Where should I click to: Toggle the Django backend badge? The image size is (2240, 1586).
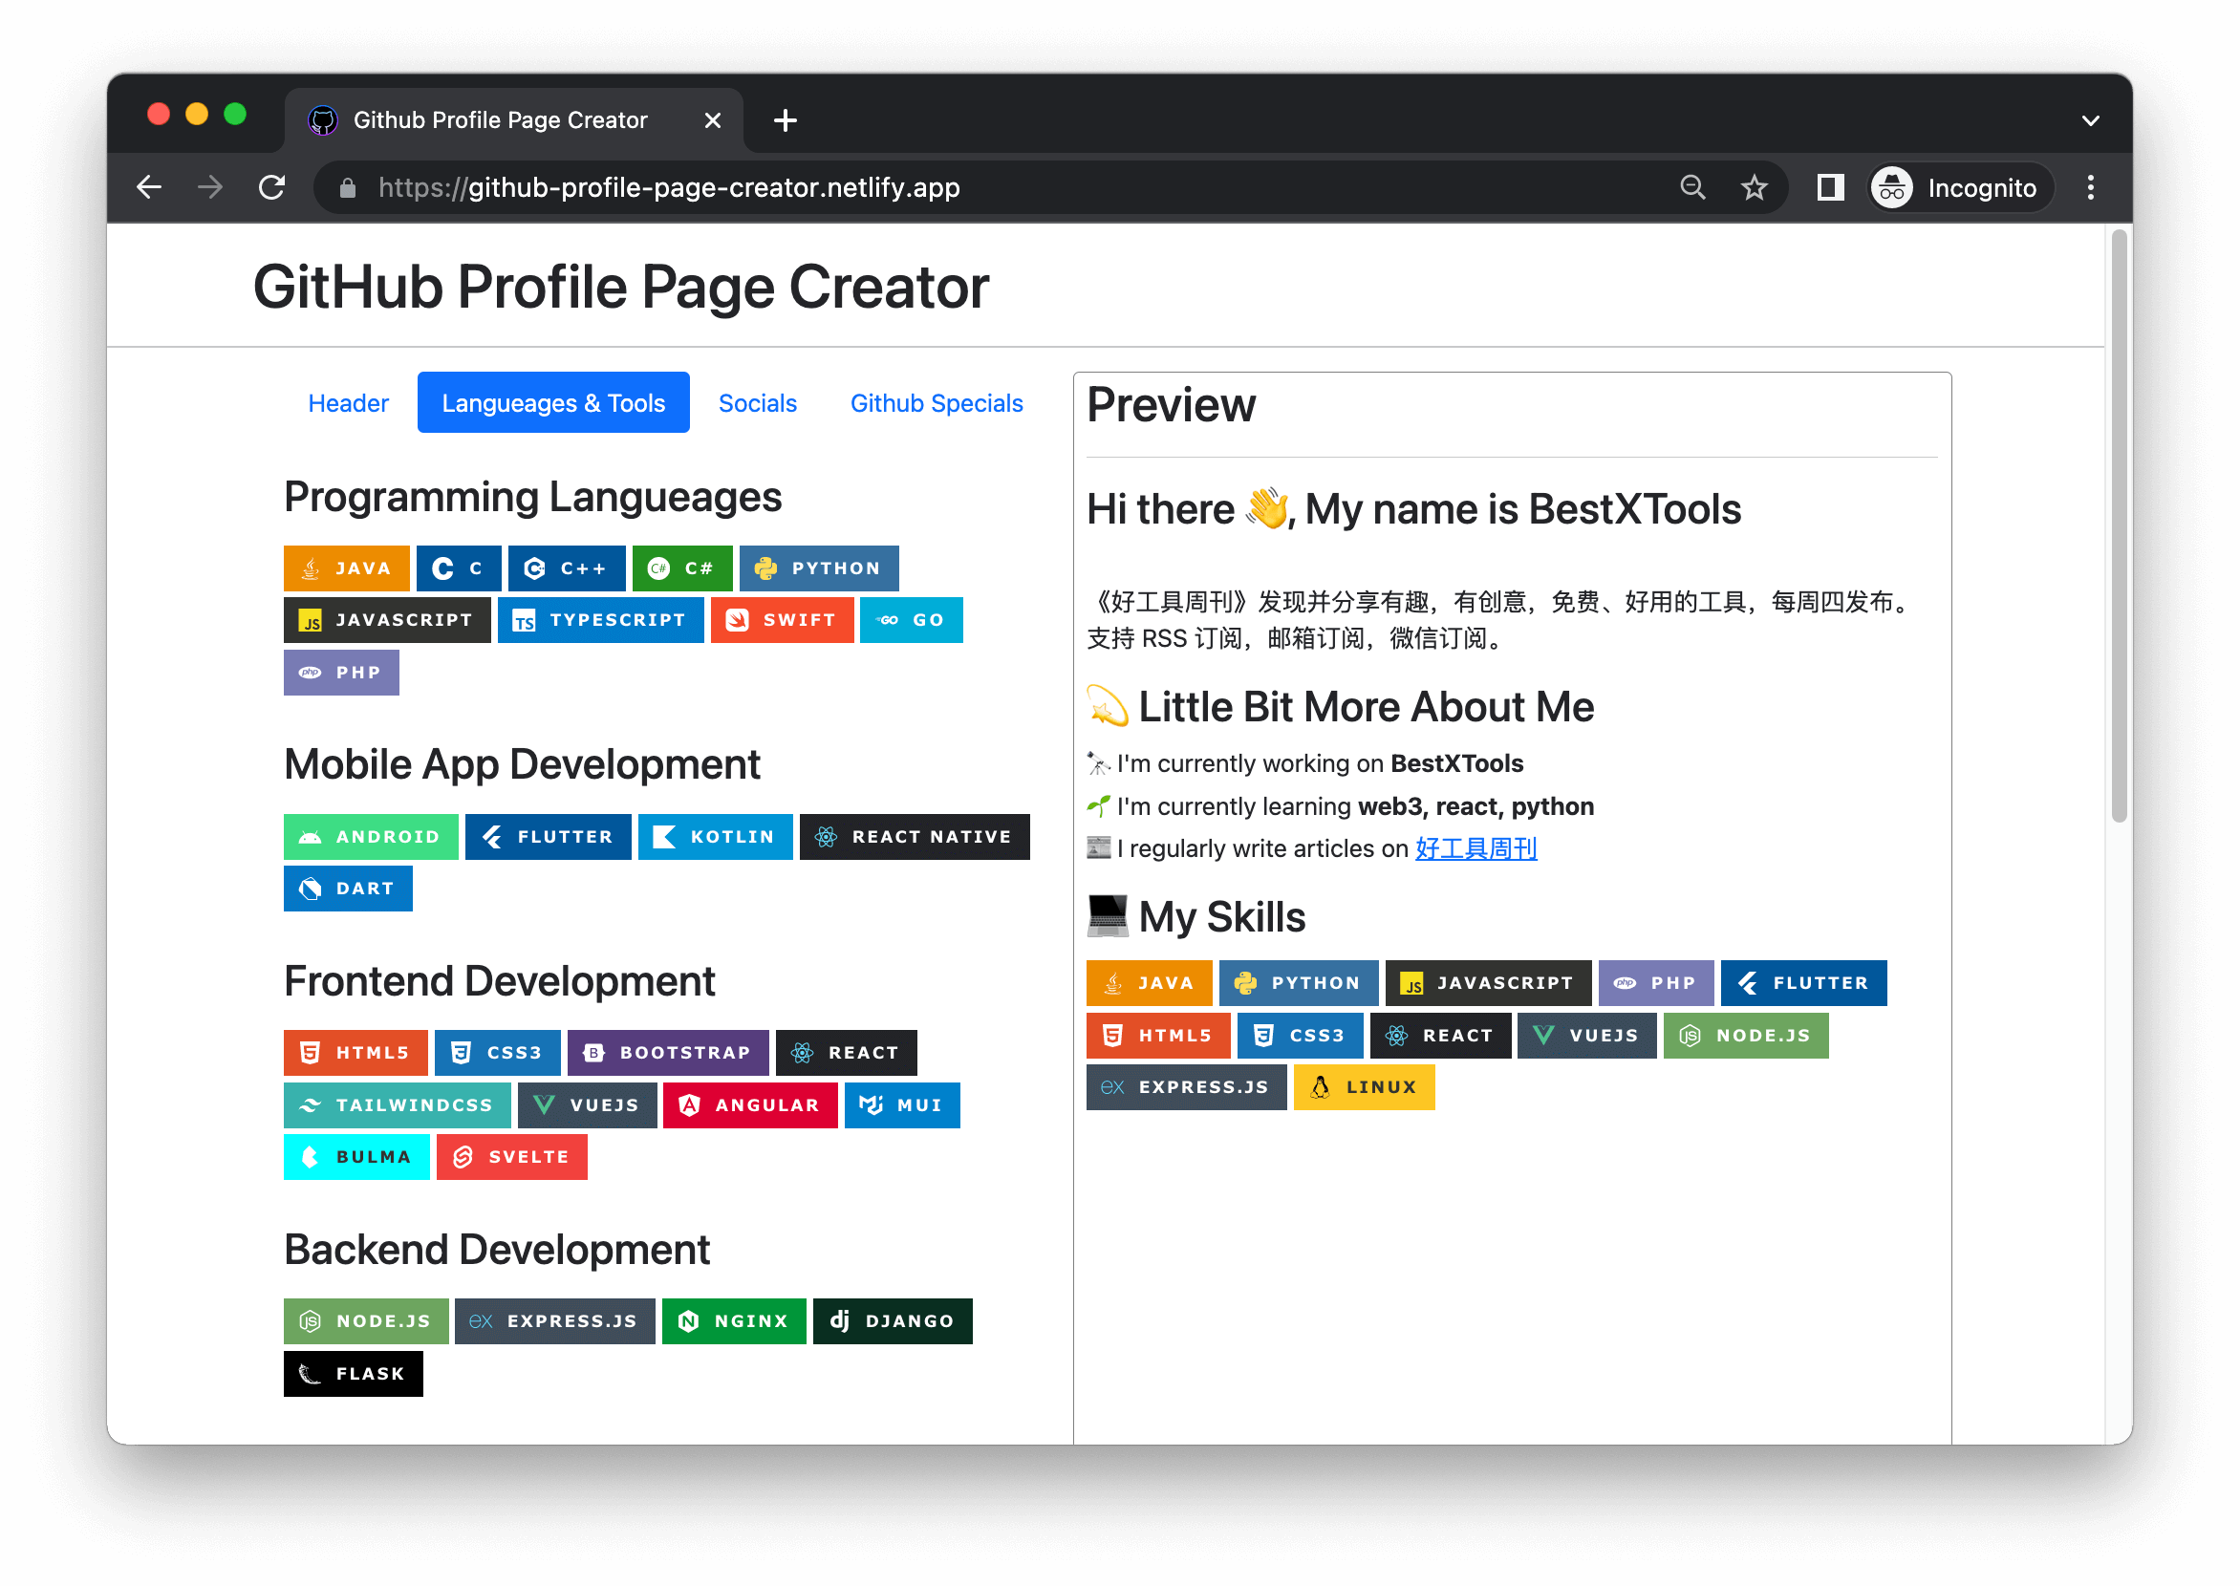892,1321
